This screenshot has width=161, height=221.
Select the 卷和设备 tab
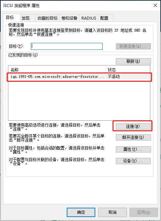coord(69,18)
